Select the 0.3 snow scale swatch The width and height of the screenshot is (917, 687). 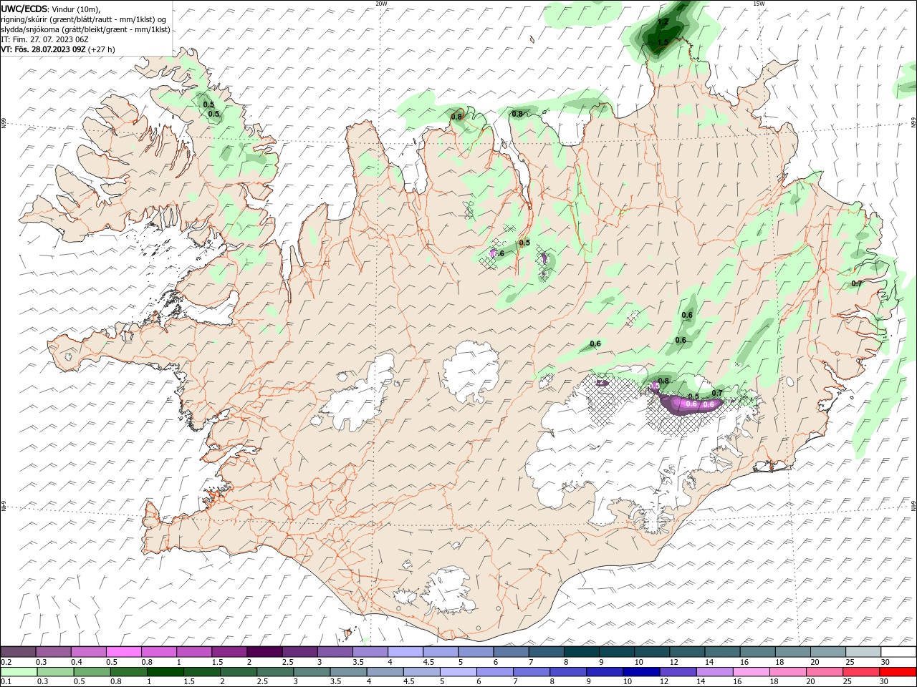coord(53,652)
